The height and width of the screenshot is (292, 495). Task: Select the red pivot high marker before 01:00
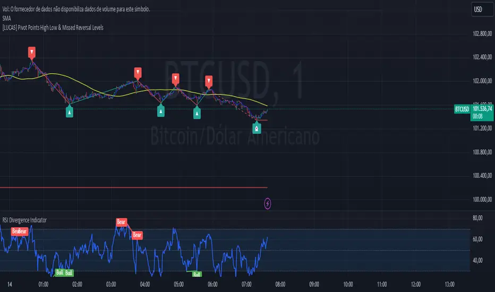(31, 53)
